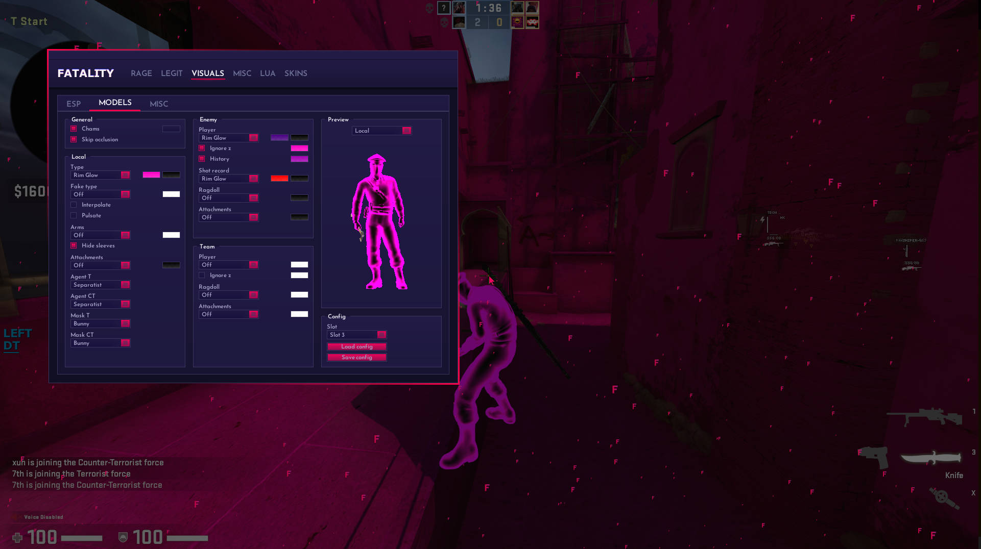This screenshot has width=981, height=549.
Task: Toggle Enemy Ignore z checkbox
Action: [x=202, y=148]
